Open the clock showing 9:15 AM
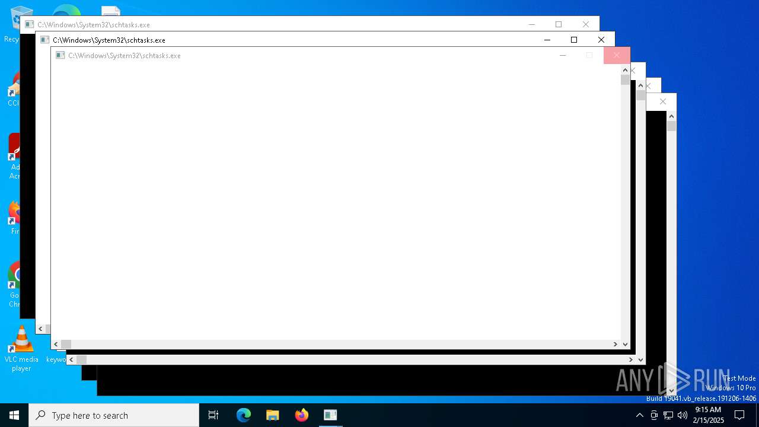 click(708, 415)
